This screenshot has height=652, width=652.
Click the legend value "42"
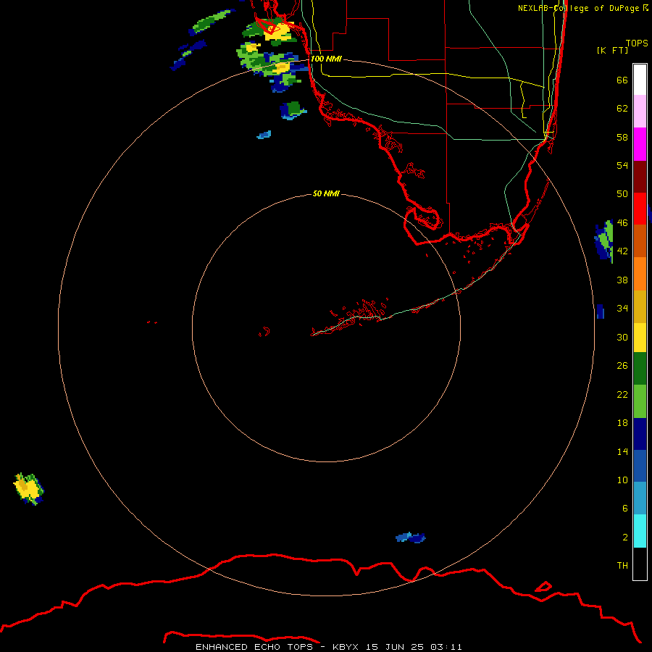pos(622,251)
